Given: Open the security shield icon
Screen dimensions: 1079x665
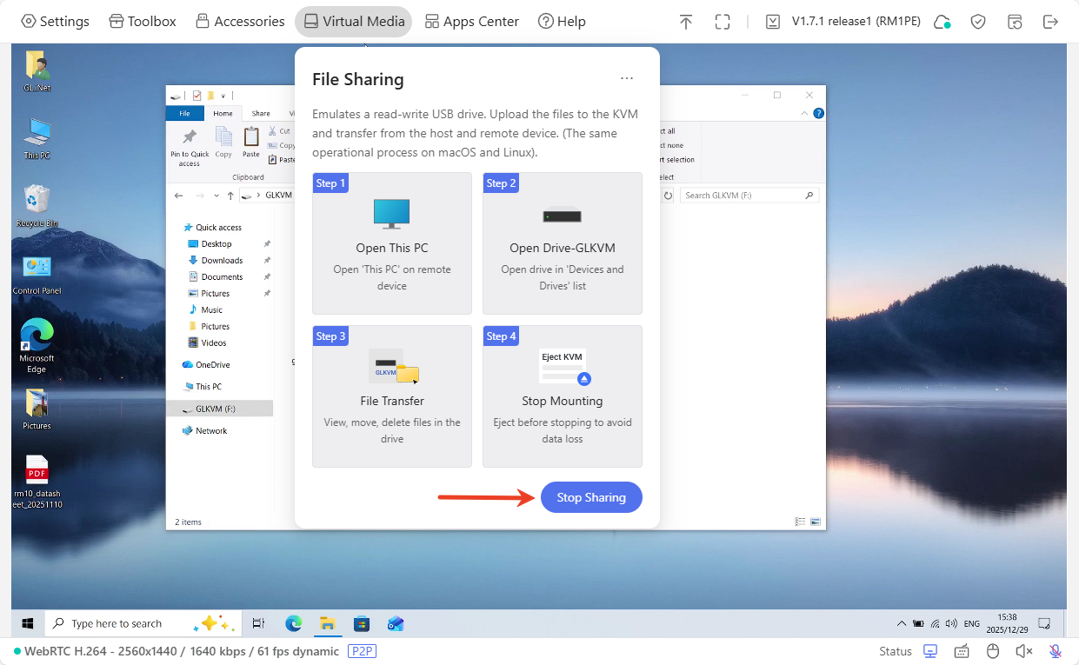Looking at the screenshot, I should point(978,22).
